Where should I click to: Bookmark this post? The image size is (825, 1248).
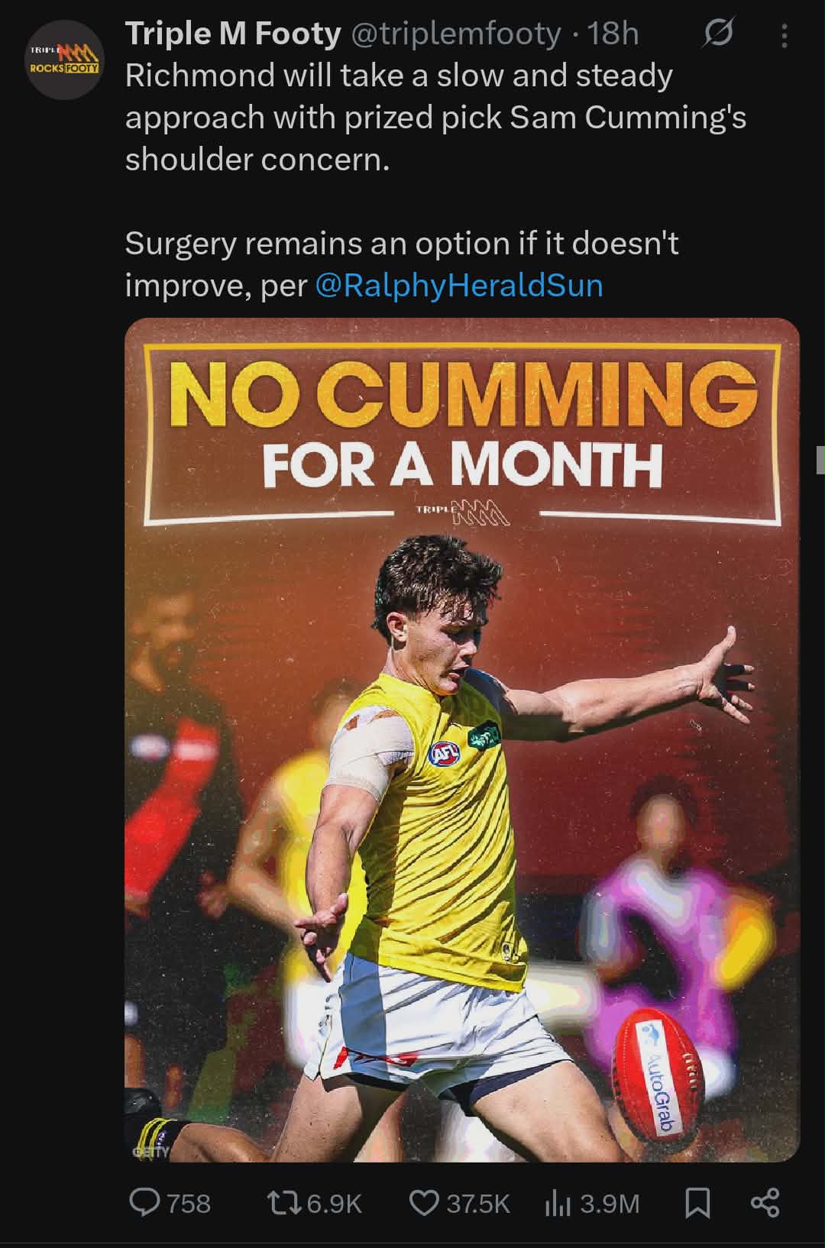(697, 1204)
